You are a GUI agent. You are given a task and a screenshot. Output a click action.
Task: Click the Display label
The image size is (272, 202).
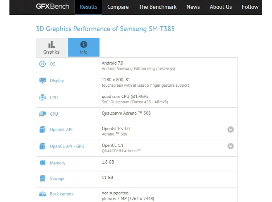57,81
